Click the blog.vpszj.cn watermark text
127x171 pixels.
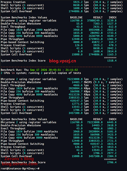(x=62, y=61)
